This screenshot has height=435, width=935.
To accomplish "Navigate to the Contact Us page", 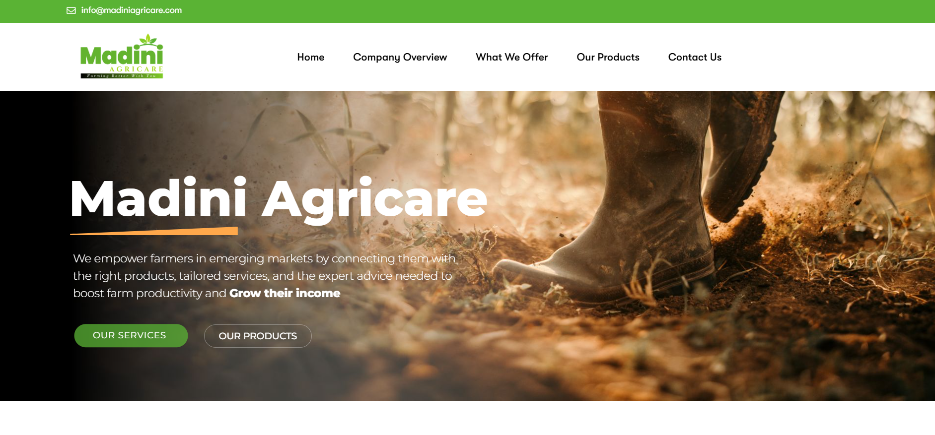I will (x=695, y=57).
